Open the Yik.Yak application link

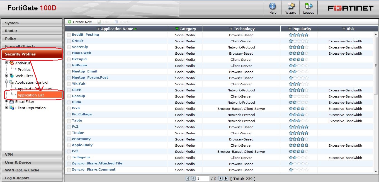[79, 84]
